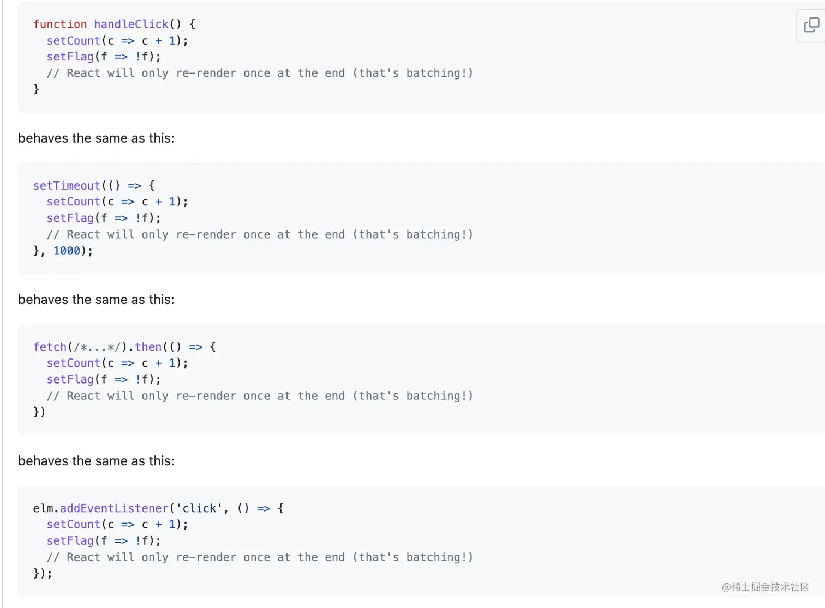Click the batching comment in fetch block
The image size is (825, 608).
[260, 396]
